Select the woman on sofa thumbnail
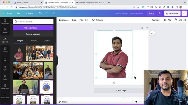 [x=26, y=87]
